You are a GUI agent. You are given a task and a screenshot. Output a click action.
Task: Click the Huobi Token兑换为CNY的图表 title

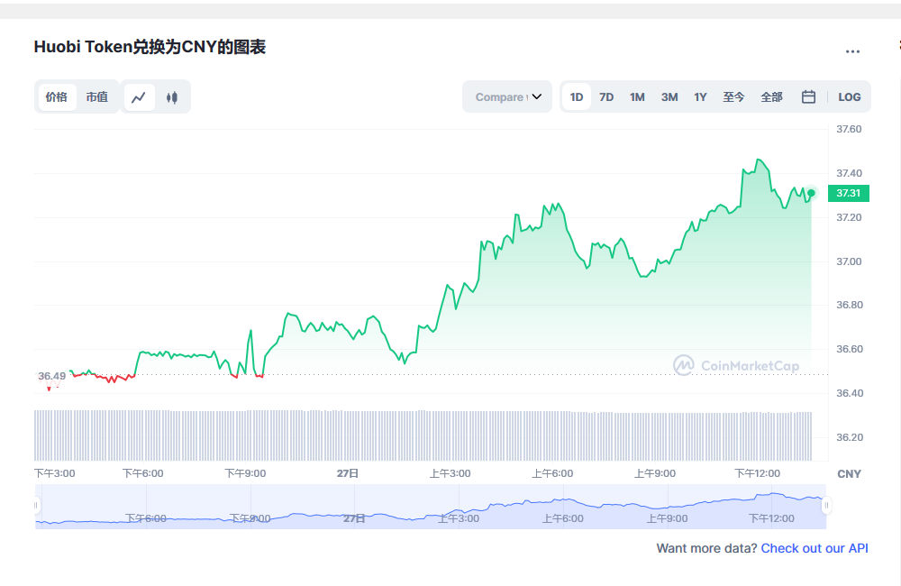150,47
